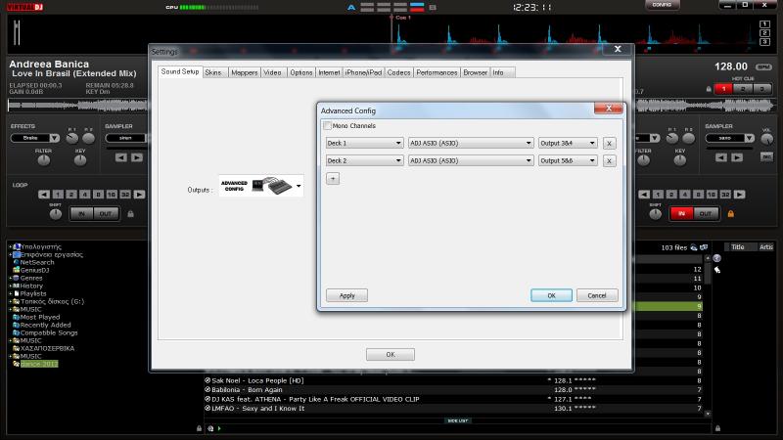Click OK at bottom of Settings window
Image resolution: width=783 pixels, height=440 pixels.
(391, 354)
